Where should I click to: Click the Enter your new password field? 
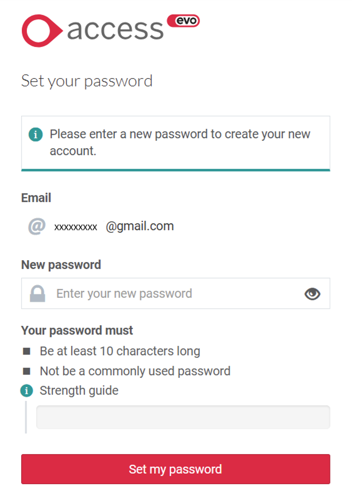click(176, 293)
